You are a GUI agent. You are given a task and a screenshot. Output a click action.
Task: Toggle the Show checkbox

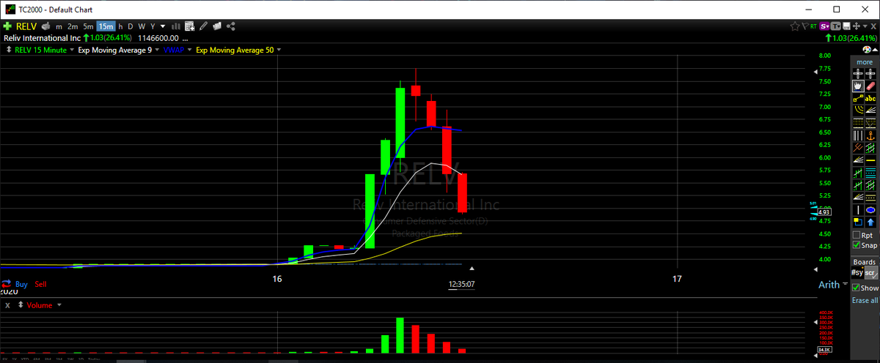coord(857,288)
